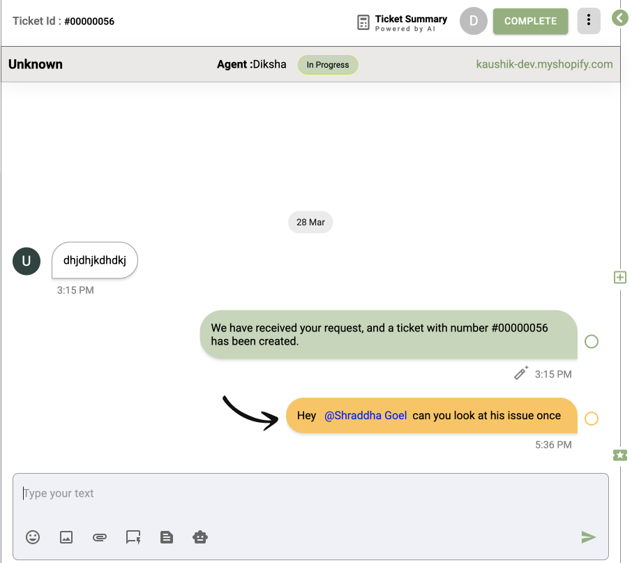Image resolution: width=632 pixels, height=563 pixels.
Task: Send the message with arrow icon
Action: [589, 537]
